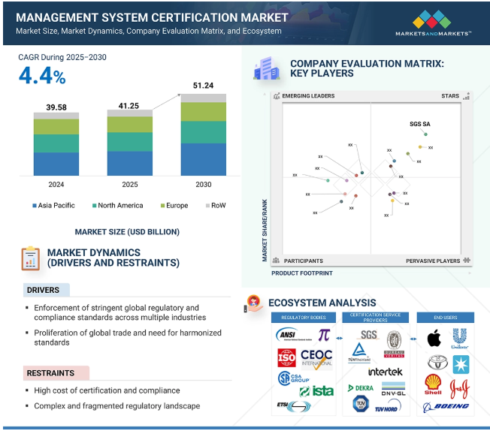Click the ISO red logo
Screen dimensions: 490x431
286,357
